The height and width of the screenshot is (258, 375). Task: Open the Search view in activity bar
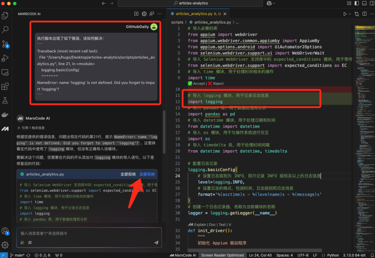click(5, 29)
